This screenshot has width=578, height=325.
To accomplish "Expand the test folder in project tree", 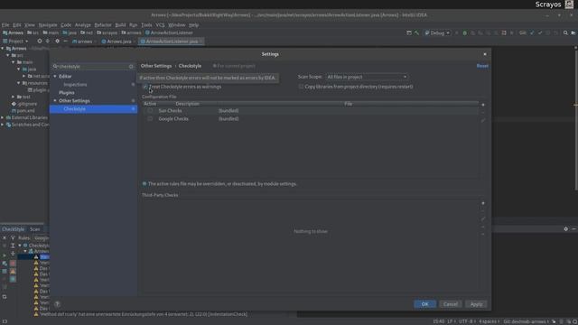I will click(14, 97).
